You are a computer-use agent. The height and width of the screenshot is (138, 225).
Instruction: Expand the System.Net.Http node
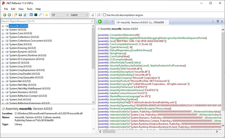(3, 85)
